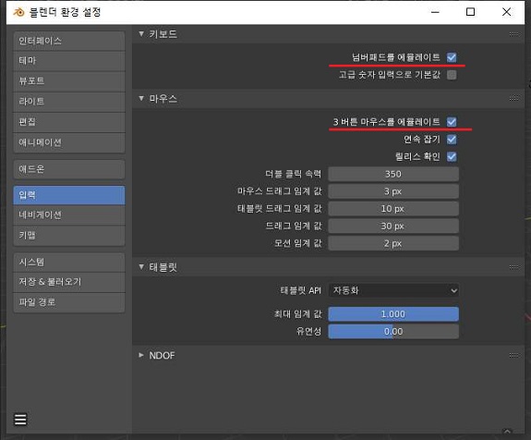This screenshot has height=440, width=531.
Task: Click the 마우스 드래그 임계 값 field
Action: click(x=393, y=191)
